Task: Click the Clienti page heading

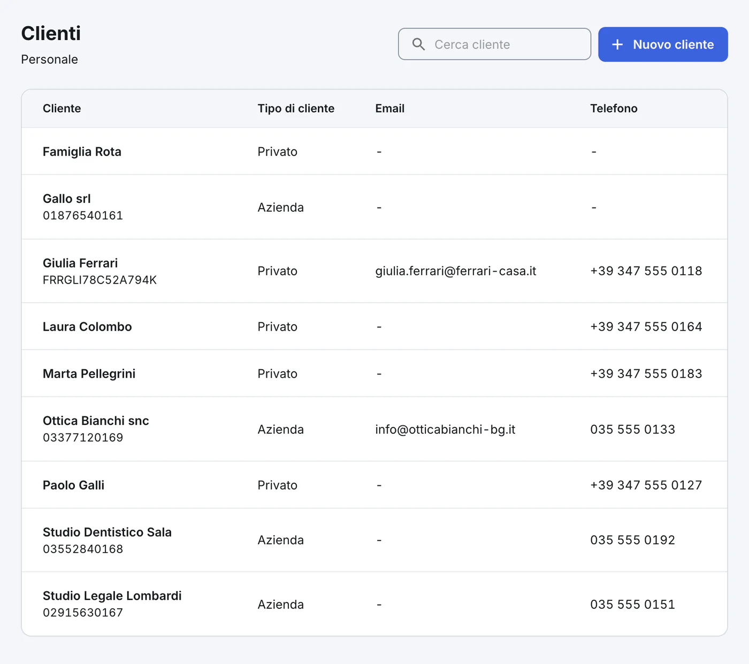Action: pyautogui.click(x=51, y=33)
